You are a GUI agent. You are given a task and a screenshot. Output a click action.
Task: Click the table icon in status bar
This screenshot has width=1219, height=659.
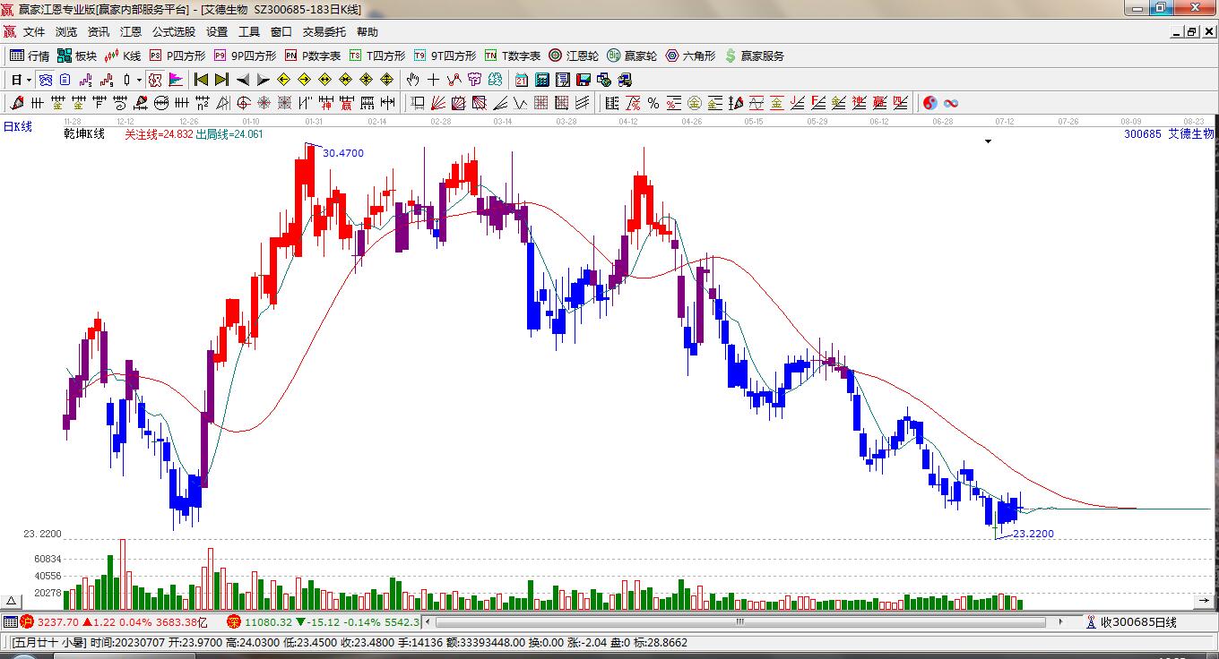click(10, 621)
